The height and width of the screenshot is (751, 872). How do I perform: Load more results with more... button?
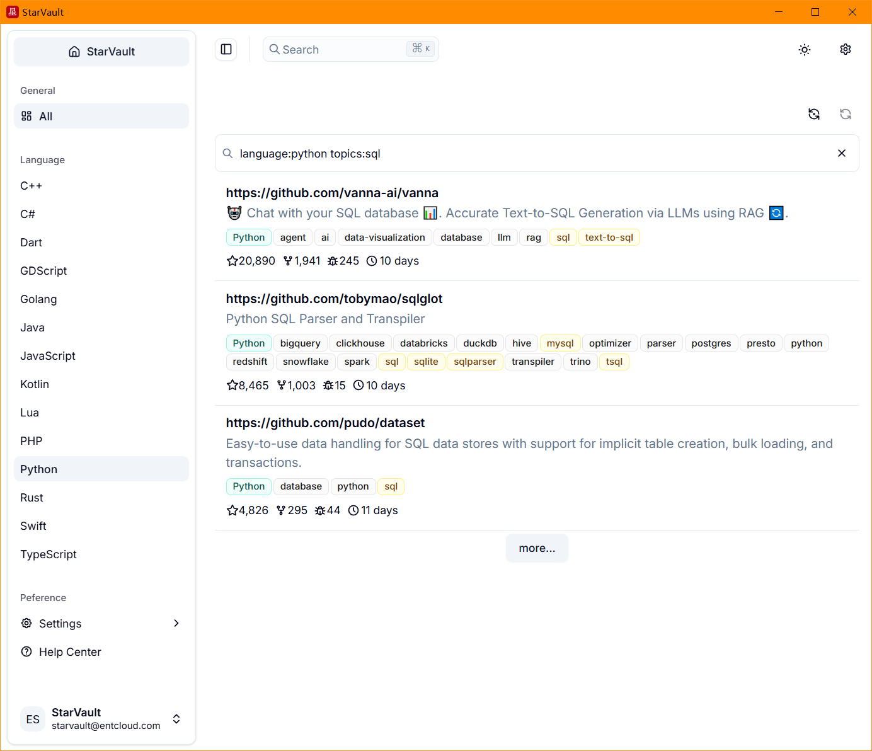pos(537,548)
